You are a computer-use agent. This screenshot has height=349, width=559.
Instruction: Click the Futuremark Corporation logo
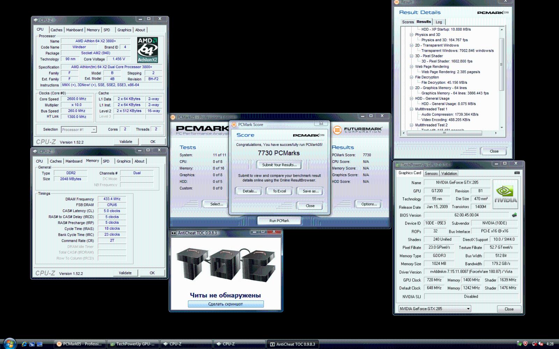click(x=357, y=130)
